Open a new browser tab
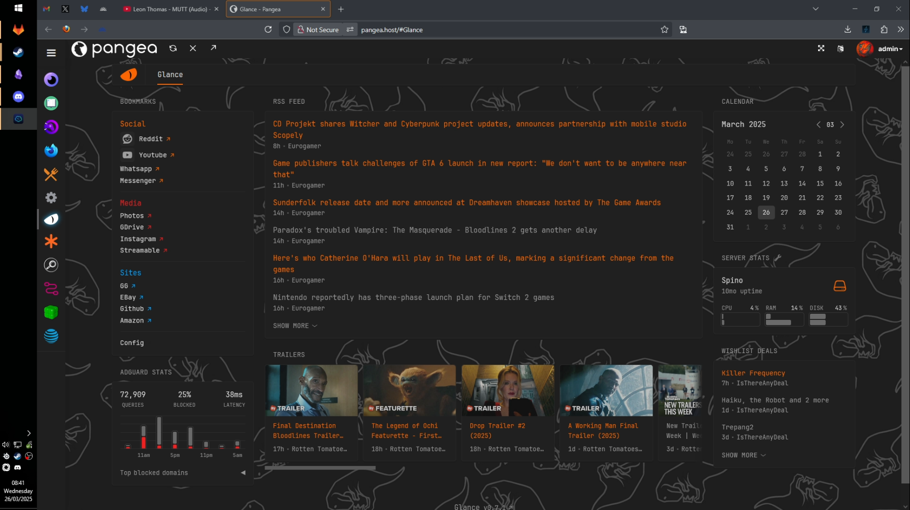Viewport: 910px width, 510px height. tap(341, 9)
